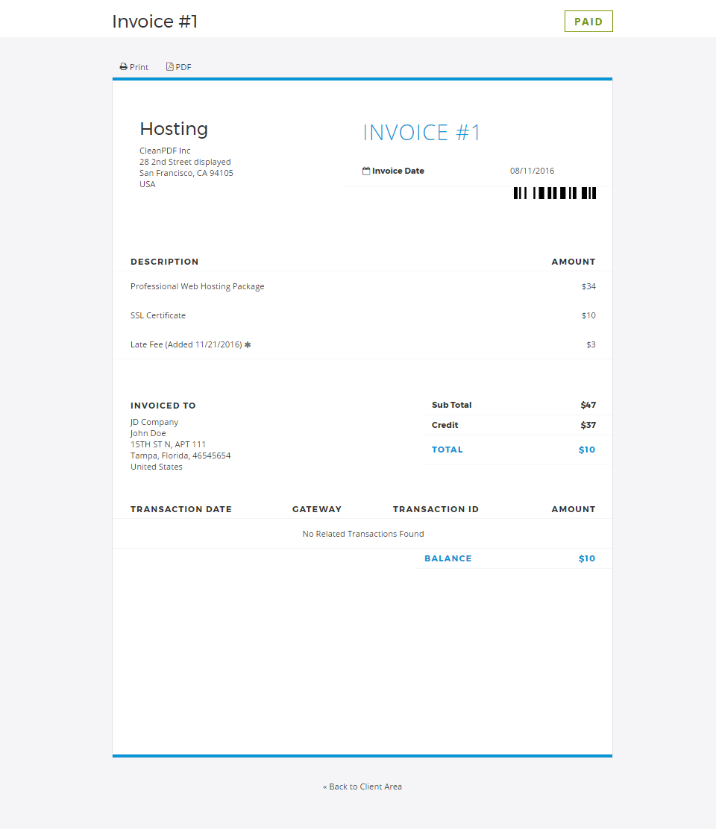Click the invoice barcode graphic

coord(555,193)
